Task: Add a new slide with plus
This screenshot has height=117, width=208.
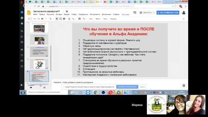Action: coord(29,19)
